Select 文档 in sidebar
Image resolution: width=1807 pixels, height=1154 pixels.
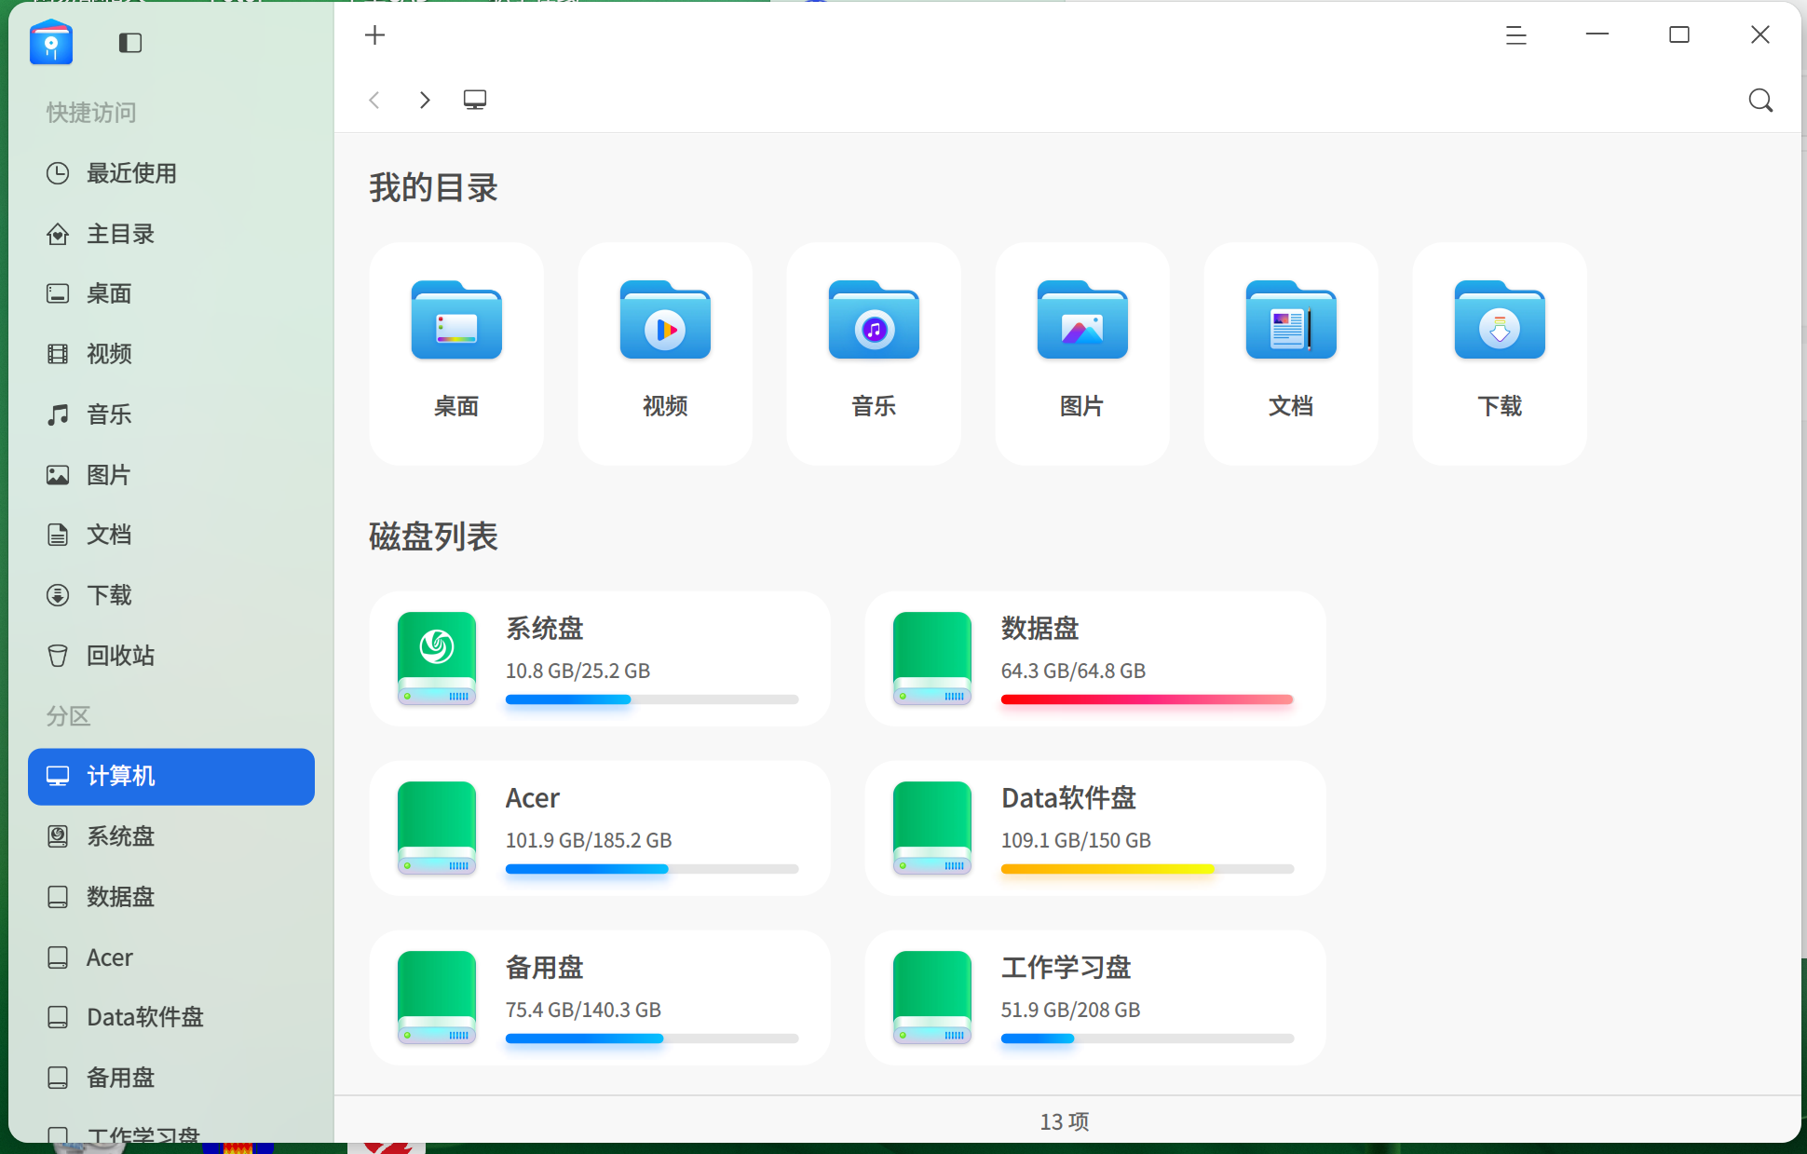click(x=171, y=535)
